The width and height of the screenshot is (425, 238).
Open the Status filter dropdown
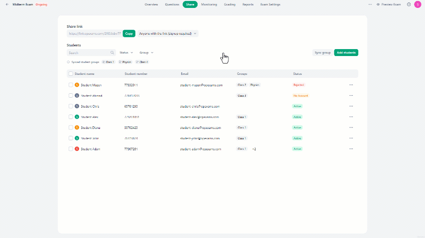(126, 53)
